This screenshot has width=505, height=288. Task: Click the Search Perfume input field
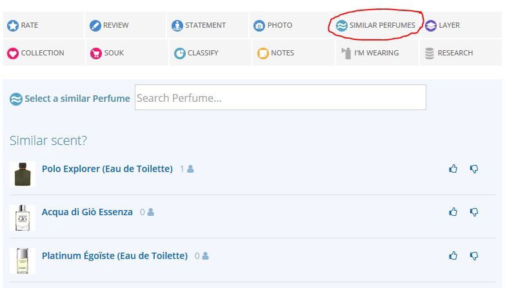tap(280, 98)
